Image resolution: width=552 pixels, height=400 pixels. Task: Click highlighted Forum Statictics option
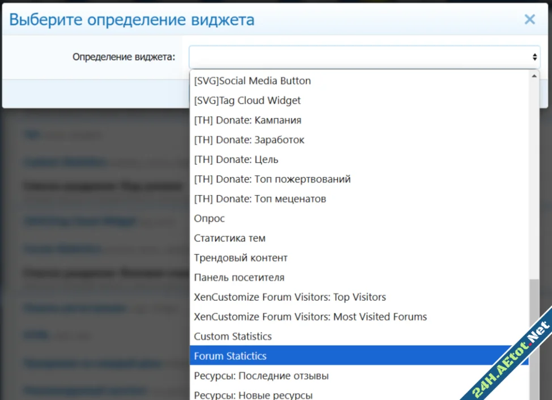tap(230, 356)
